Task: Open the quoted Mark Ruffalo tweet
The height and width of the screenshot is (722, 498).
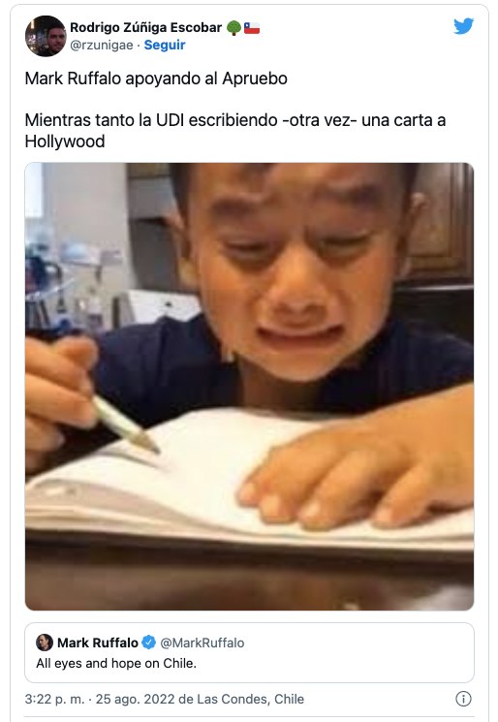Action: click(x=249, y=652)
